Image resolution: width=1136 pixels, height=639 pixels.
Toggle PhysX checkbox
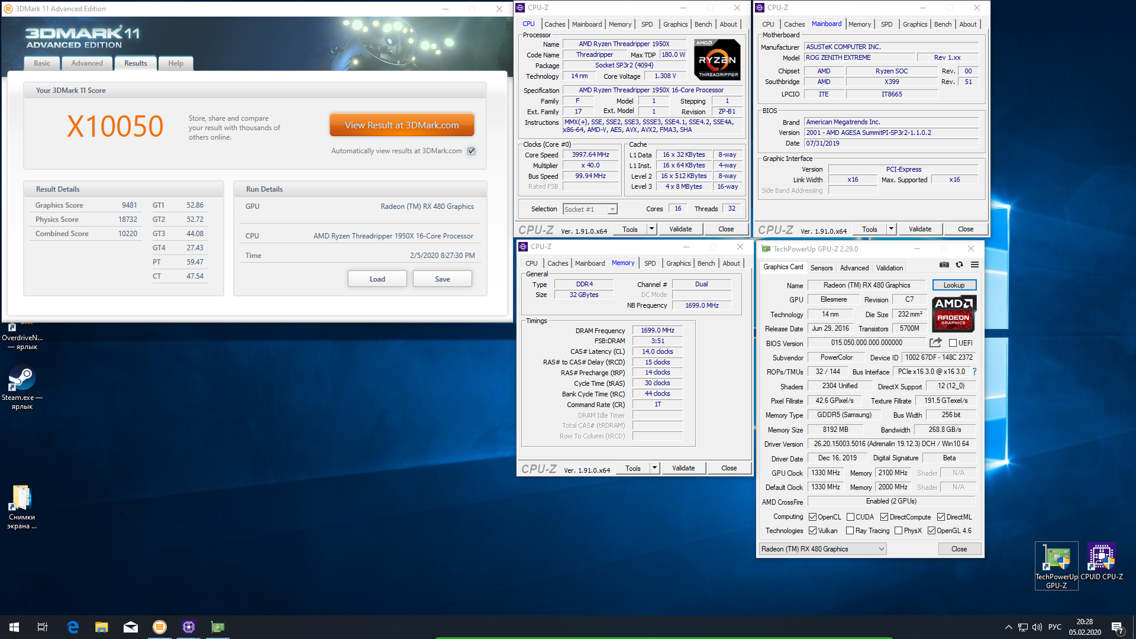click(x=898, y=531)
